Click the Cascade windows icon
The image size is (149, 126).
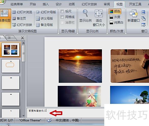pyautogui.click(x=143, y=19)
